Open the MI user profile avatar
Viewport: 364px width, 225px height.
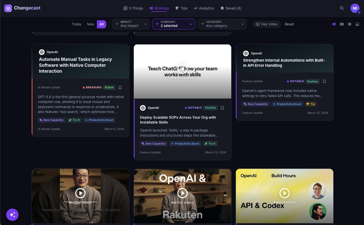(355, 8)
